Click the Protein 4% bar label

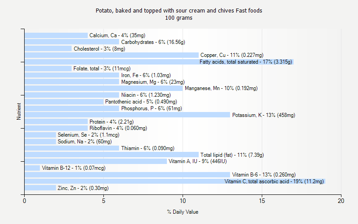click(x=111, y=121)
